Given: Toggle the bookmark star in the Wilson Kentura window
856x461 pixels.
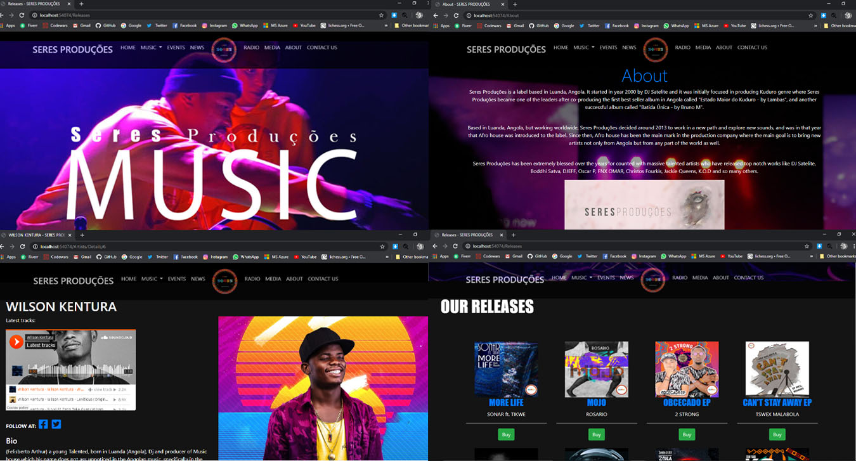Looking at the screenshot, I should (381, 247).
